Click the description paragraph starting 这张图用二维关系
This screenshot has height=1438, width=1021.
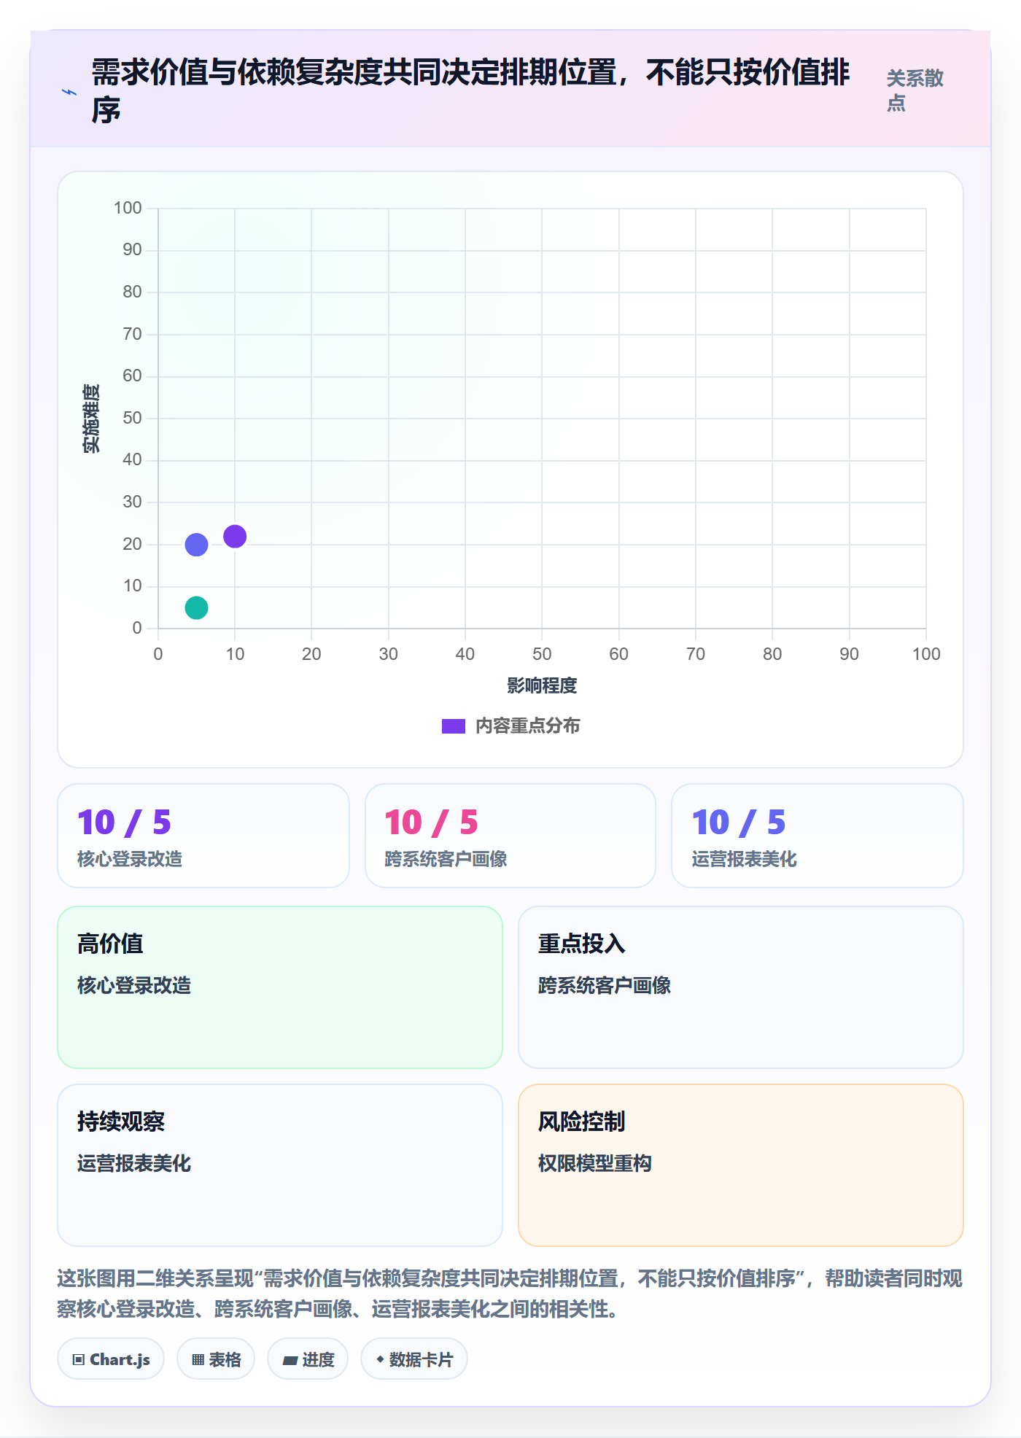(x=510, y=1294)
